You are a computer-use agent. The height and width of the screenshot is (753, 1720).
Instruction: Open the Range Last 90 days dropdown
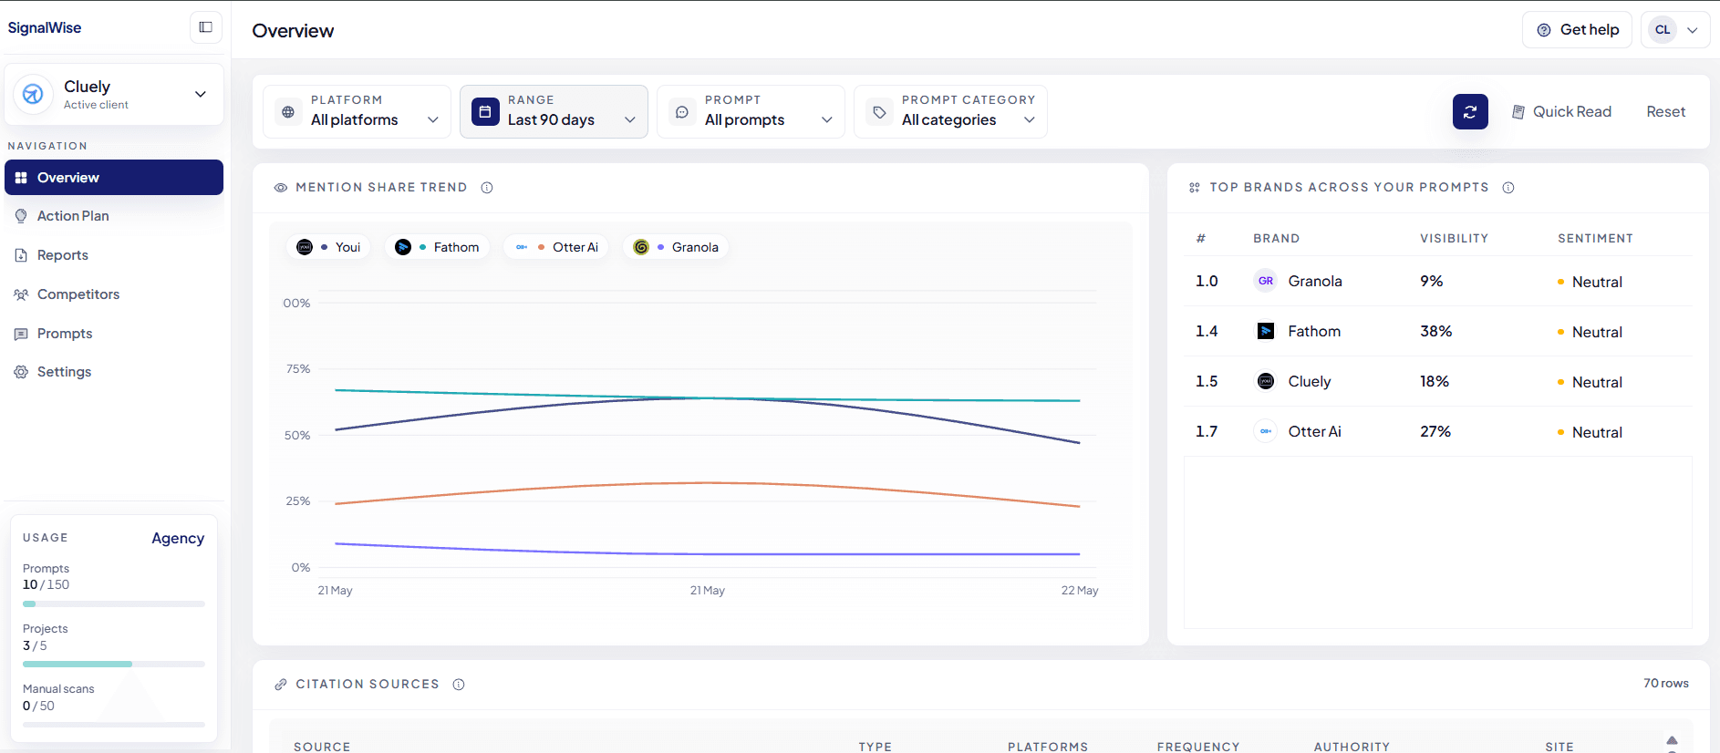click(x=554, y=111)
